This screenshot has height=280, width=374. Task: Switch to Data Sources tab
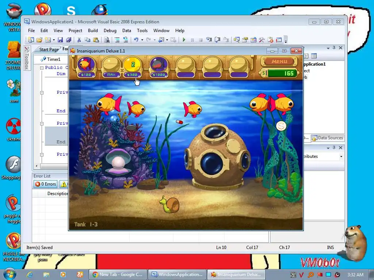coord(328,138)
